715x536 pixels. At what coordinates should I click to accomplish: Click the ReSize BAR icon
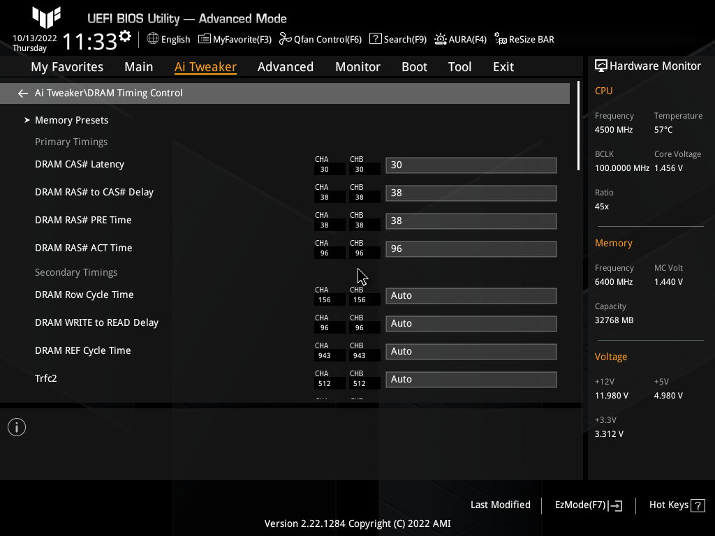coord(501,39)
